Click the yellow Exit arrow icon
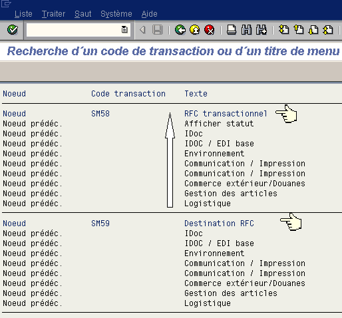This screenshot has height=318, width=342. (195, 30)
